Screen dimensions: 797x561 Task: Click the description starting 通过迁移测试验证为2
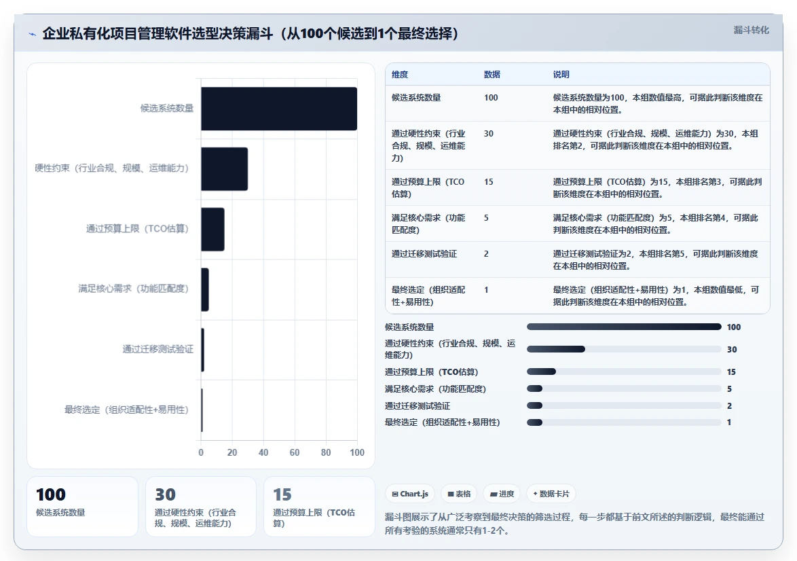[x=656, y=260]
